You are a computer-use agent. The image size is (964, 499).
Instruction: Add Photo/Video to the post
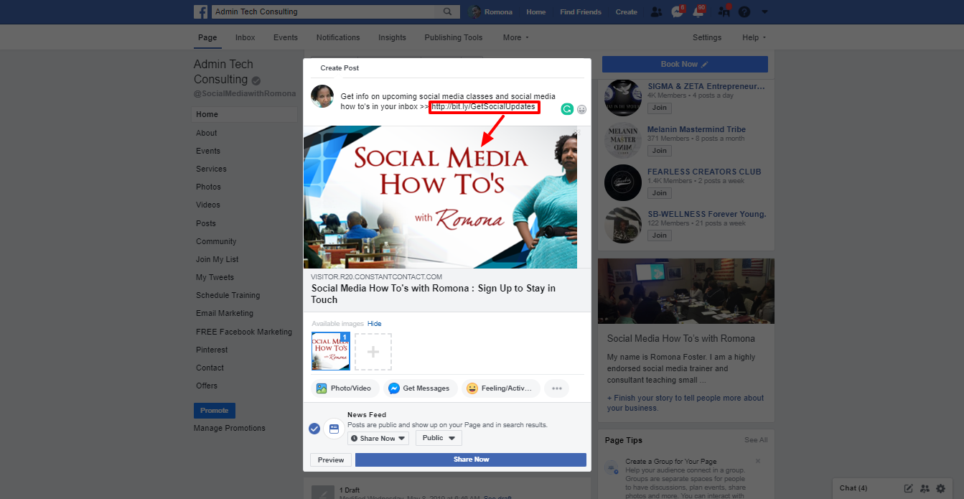[345, 388]
